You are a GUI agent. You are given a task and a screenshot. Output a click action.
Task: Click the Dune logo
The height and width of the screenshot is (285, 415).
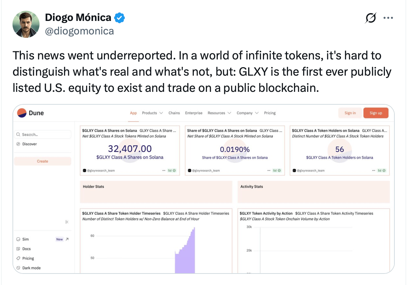[30, 113]
